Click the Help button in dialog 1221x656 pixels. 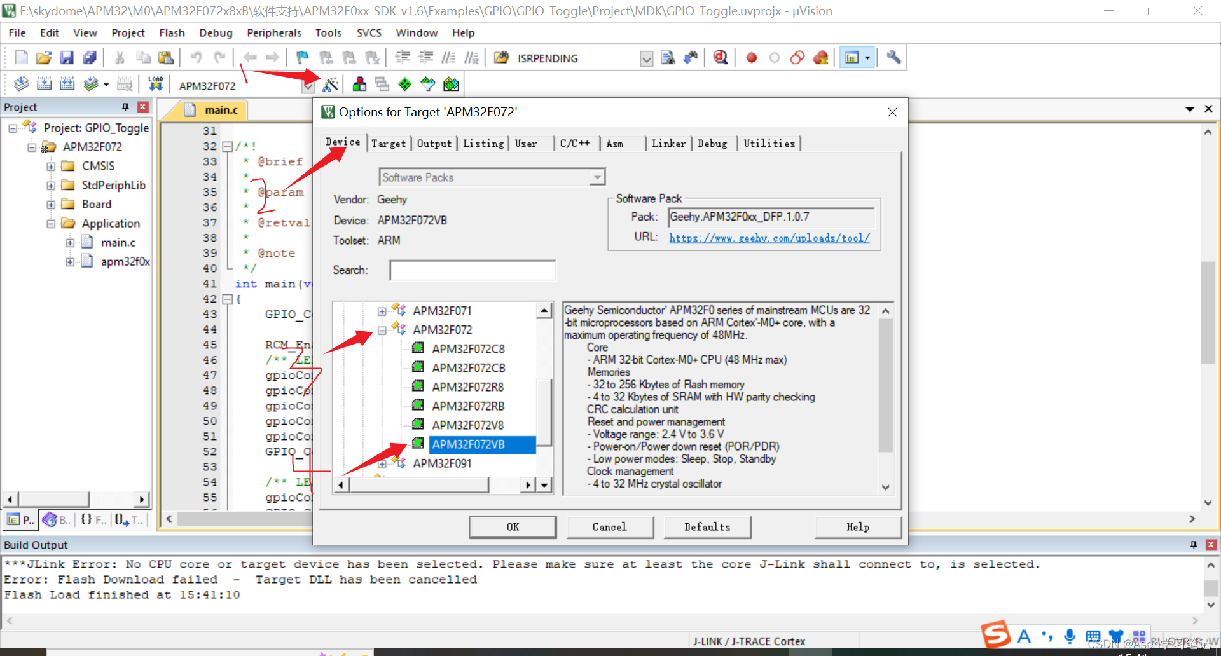858,527
